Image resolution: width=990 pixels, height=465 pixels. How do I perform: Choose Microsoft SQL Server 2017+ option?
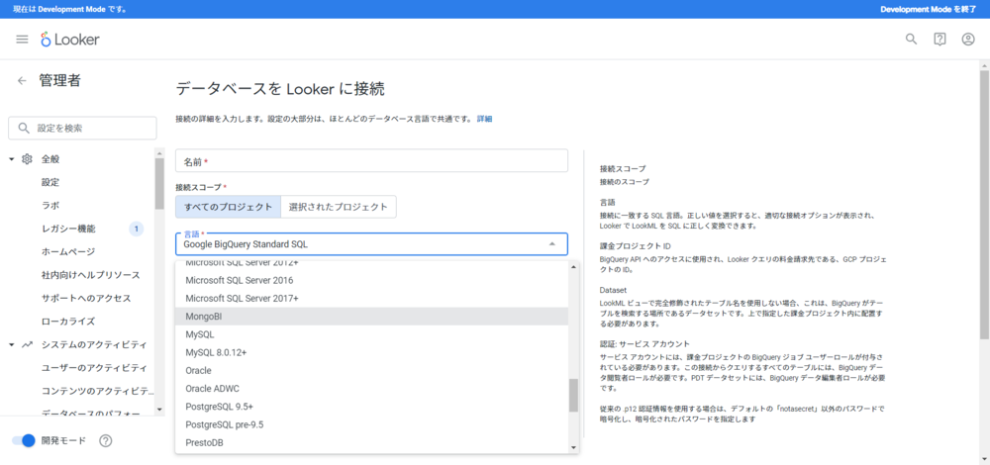(372, 298)
